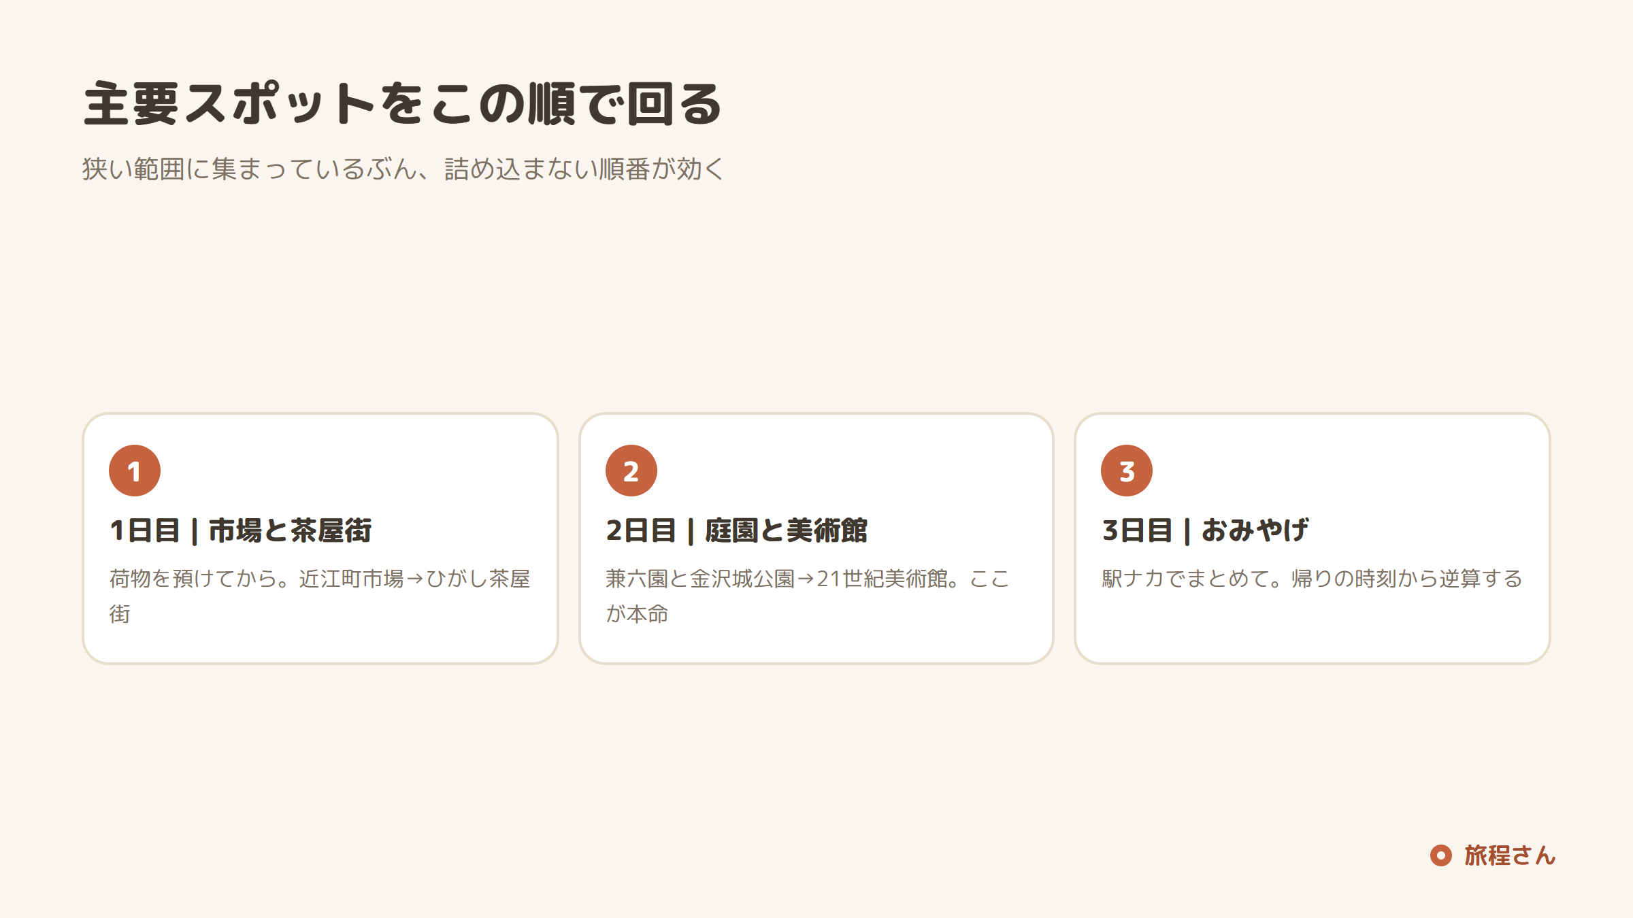Click the description 荷物を預けてから。近江町市場

[x=320, y=596]
